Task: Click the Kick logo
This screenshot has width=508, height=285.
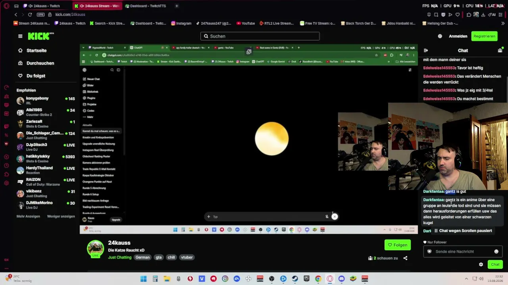Action: tap(41, 36)
